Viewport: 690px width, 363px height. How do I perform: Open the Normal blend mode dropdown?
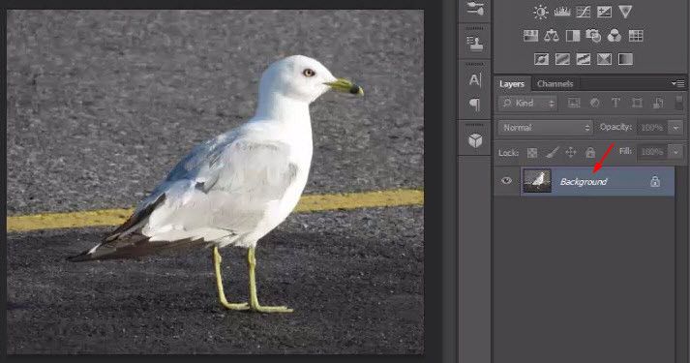545,128
